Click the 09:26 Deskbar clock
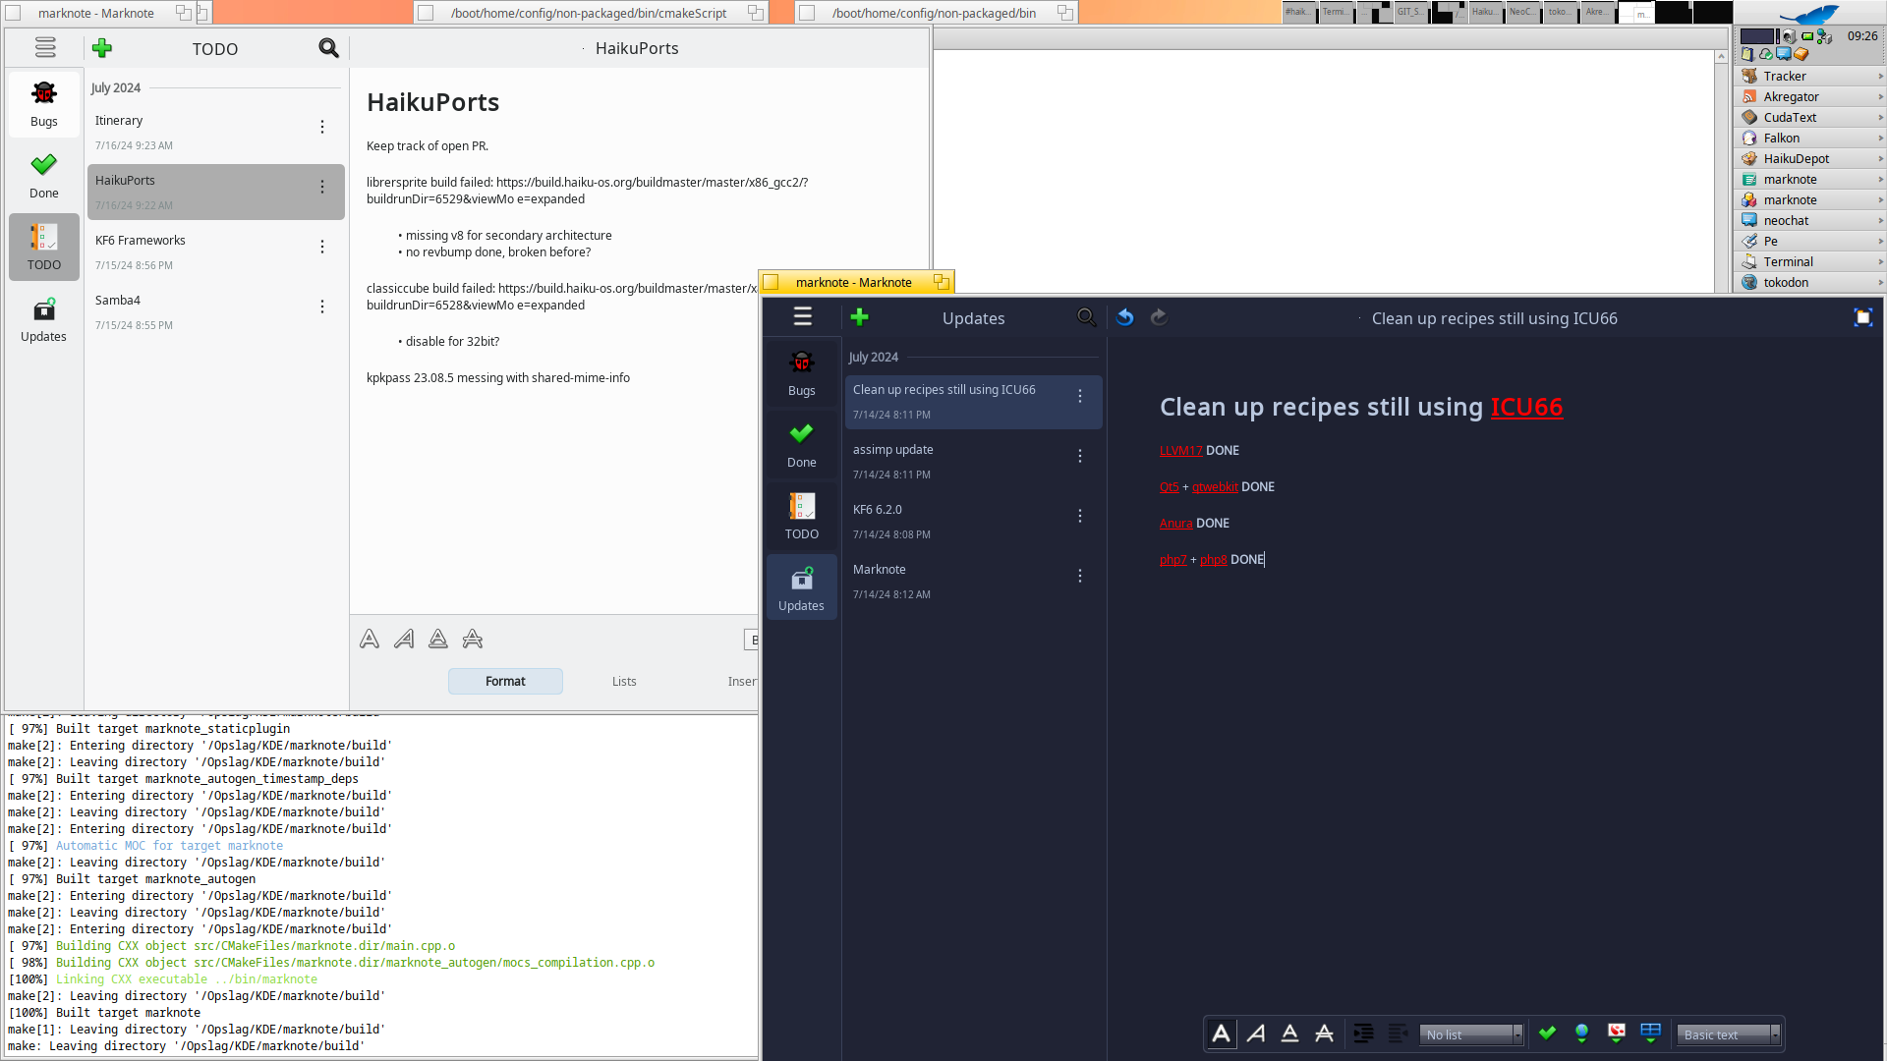 [x=1862, y=35]
